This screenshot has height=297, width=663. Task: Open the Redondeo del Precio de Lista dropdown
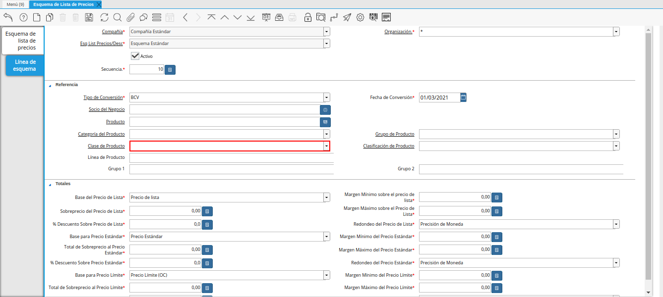(616, 224)
